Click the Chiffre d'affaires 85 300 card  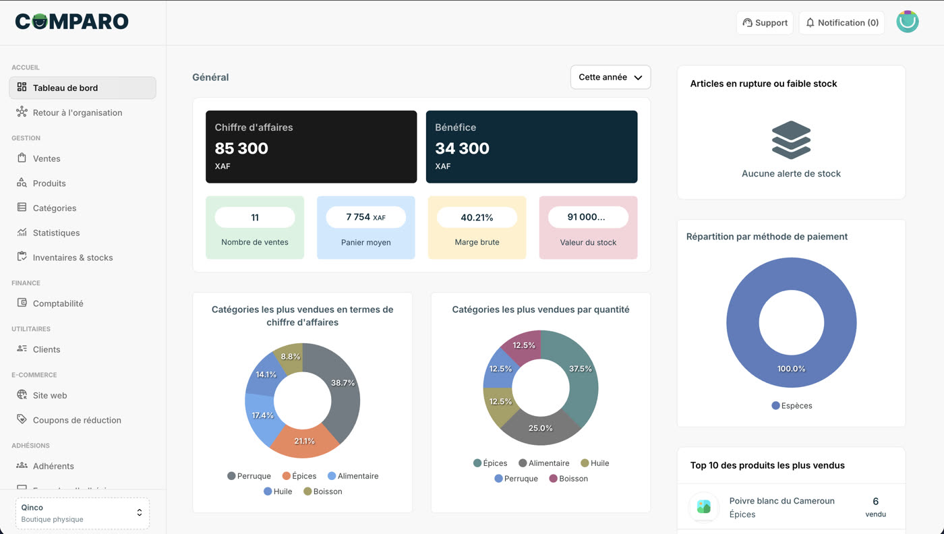[x=311, y=147]
